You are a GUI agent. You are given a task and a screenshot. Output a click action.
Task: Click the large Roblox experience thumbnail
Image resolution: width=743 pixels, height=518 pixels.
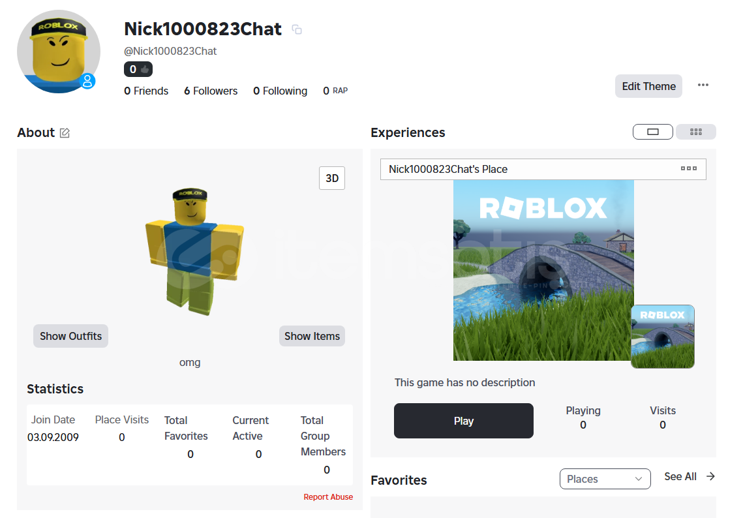pyautogui.click(x=543, y=270)
